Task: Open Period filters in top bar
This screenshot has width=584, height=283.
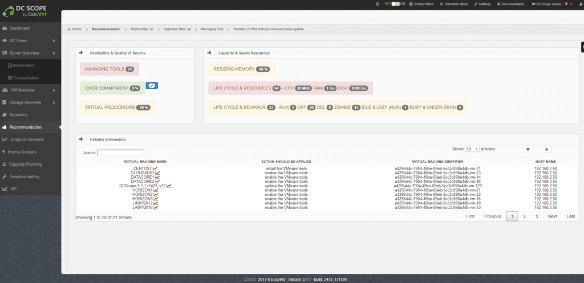Action: [421, 4]
